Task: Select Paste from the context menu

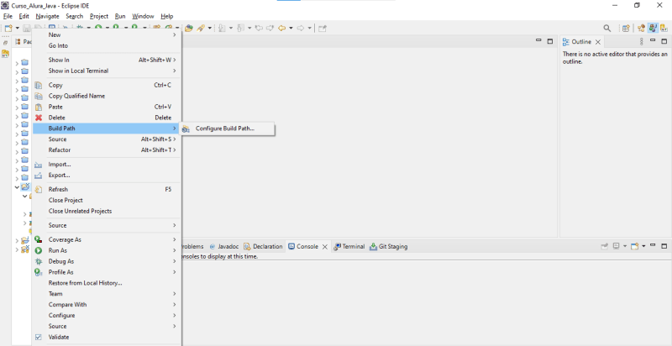Action: pyautogui.click(x=108, y=107)
